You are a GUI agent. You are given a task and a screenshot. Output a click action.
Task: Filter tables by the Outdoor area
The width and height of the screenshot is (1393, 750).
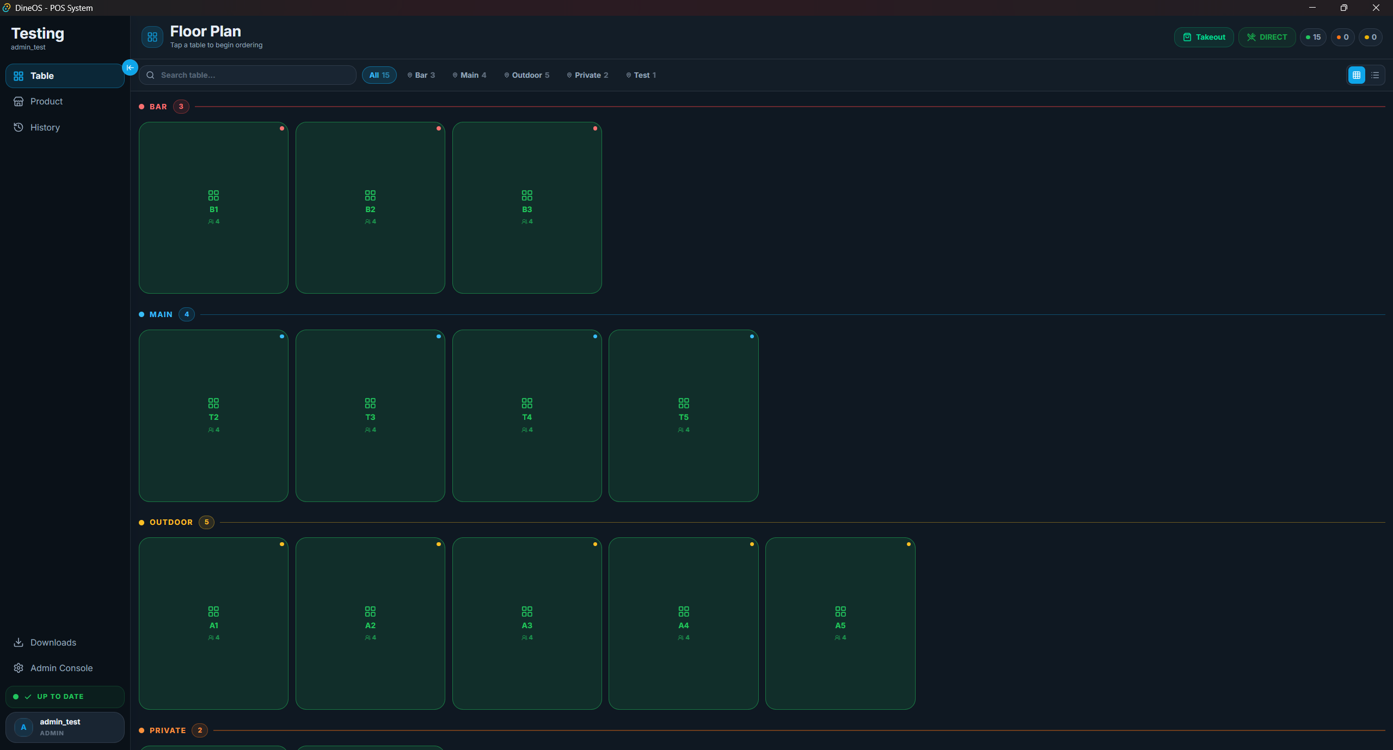(x=527, y=75)
